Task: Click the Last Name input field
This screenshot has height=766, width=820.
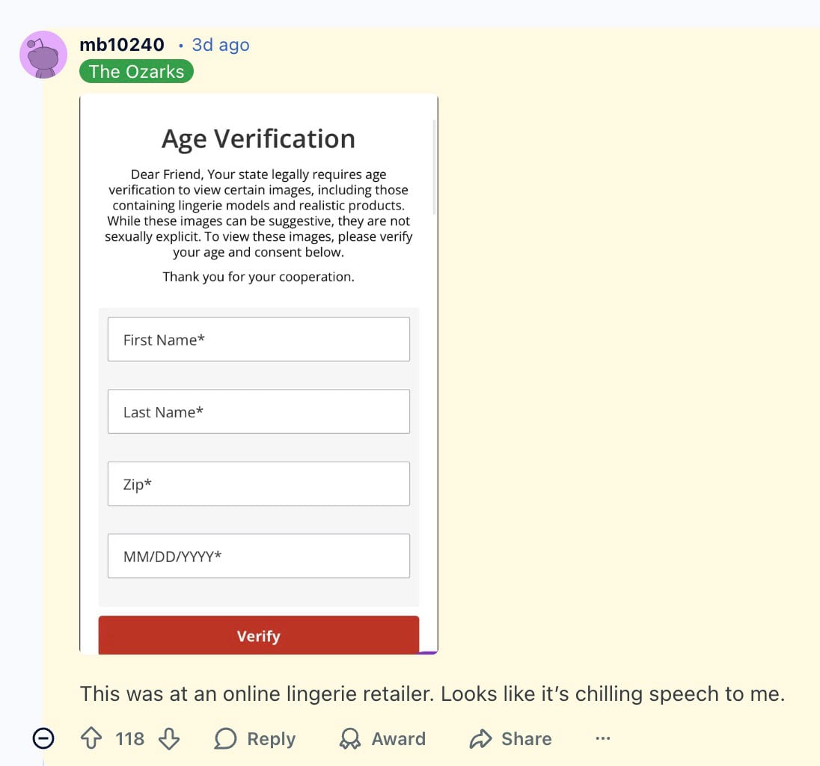Action: (258, 411)
